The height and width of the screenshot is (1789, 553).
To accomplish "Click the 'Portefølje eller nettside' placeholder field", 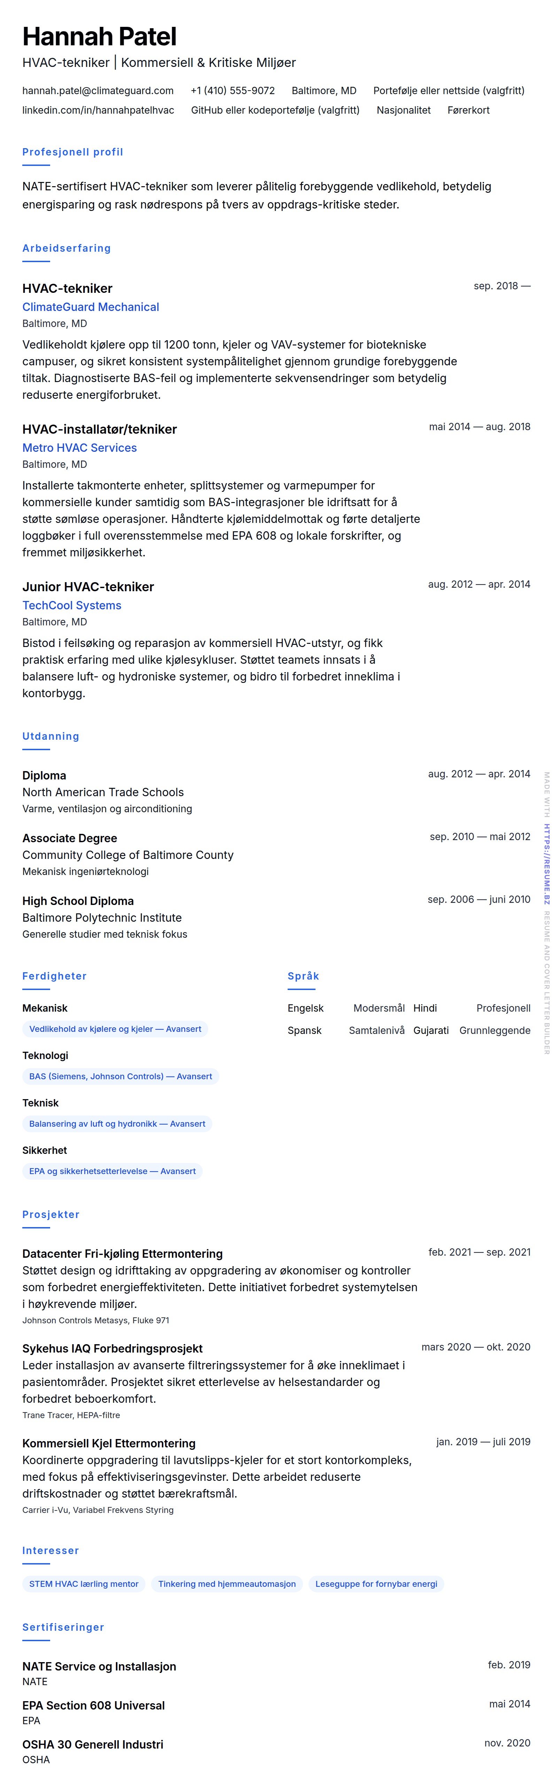I will [x=448, y=90].
